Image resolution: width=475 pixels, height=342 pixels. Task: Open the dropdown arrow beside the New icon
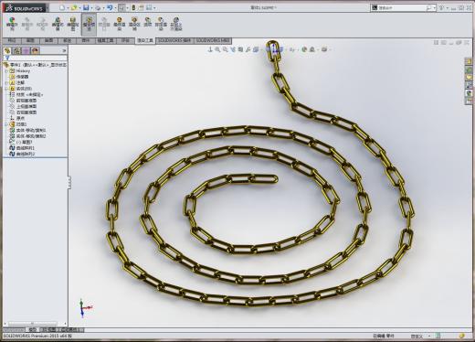68,8
